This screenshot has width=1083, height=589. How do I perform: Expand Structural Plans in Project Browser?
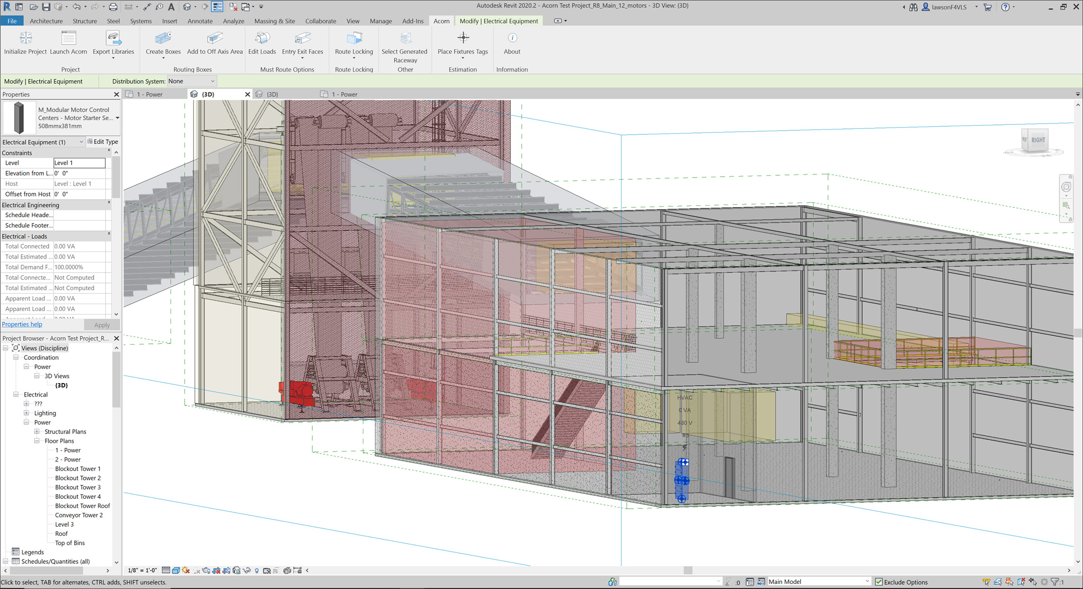coord(37,431)
